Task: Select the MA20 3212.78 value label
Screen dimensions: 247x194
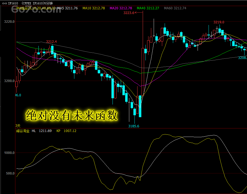Action: 121,8
